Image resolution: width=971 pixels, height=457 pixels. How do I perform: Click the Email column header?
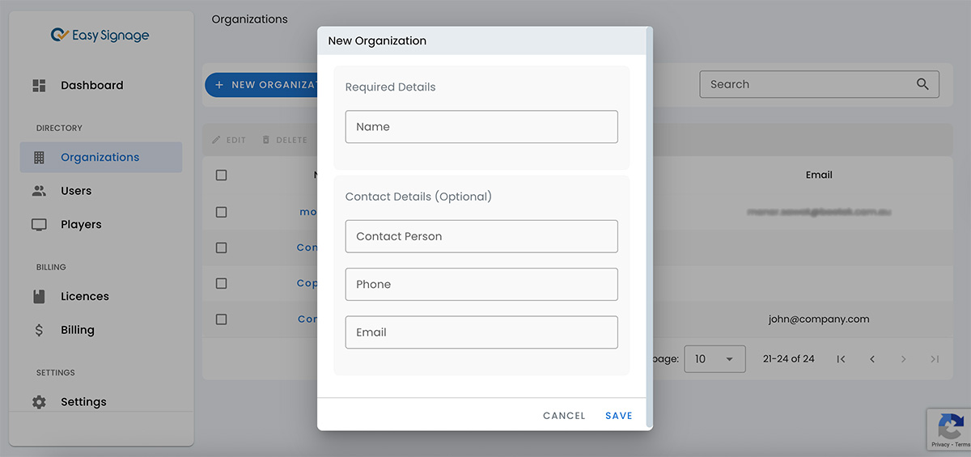(819, 175)
